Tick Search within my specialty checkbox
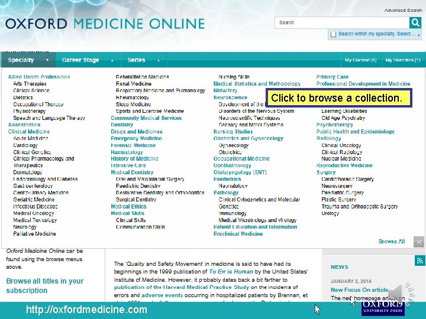Screen dimensions: 426x319 [x=333, y=34]
